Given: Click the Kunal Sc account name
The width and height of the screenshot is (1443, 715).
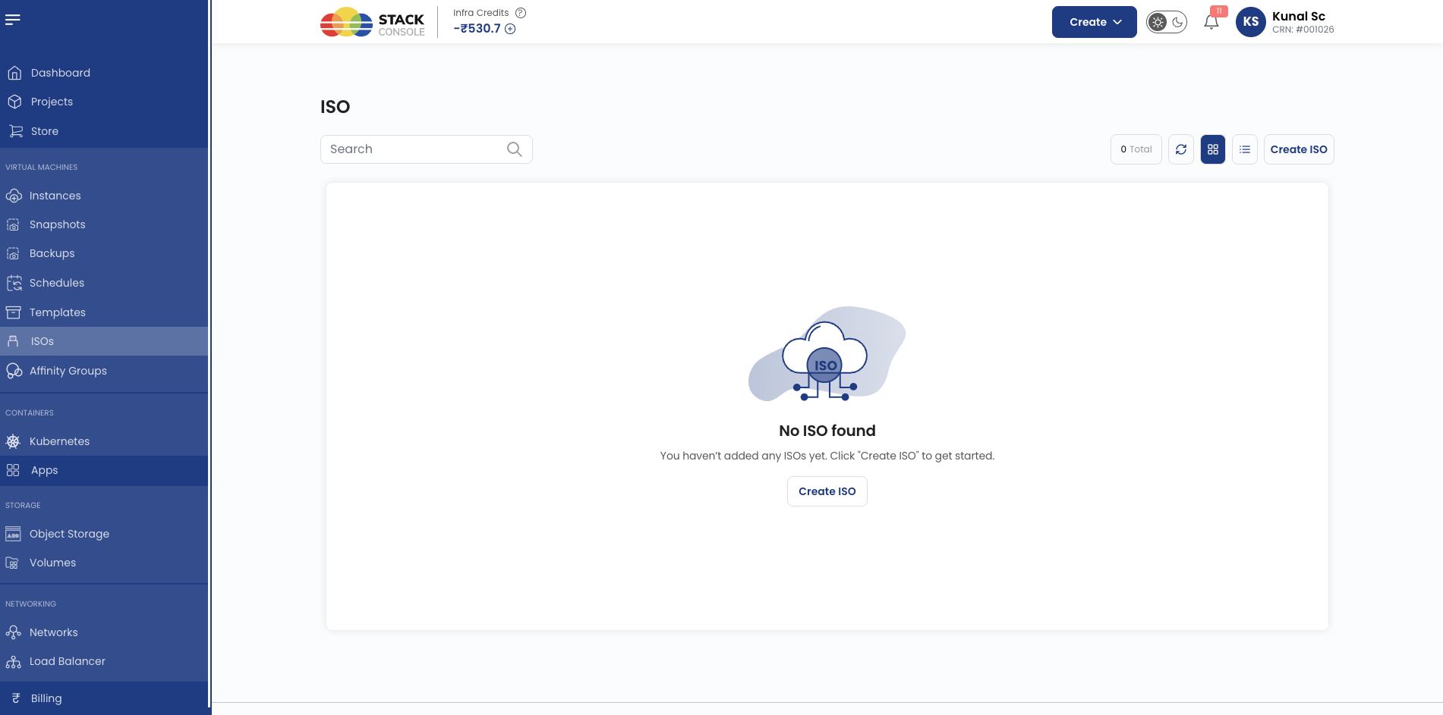Looking at the screenshot, I should (1299, 16).
